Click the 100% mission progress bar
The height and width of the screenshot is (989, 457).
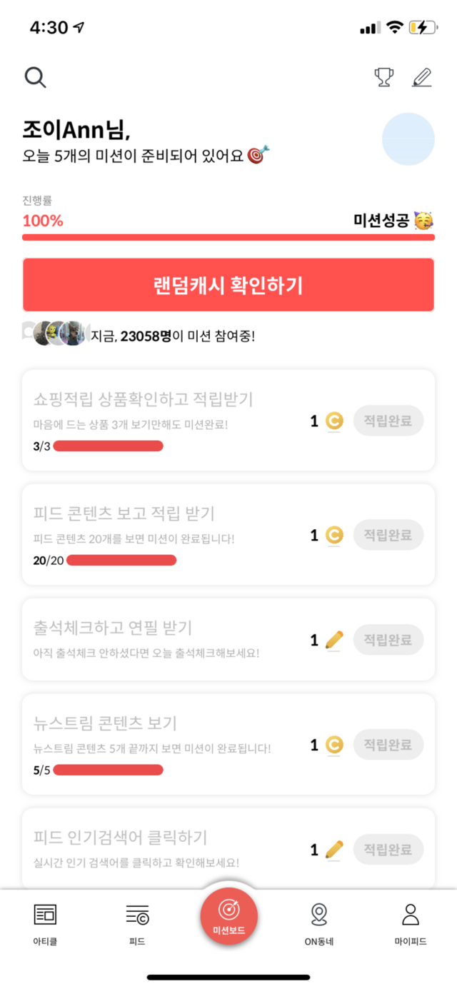tap(228, 237)
